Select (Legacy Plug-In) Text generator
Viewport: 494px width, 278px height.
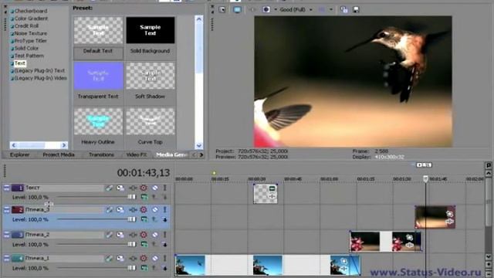(x=39, y=70)
